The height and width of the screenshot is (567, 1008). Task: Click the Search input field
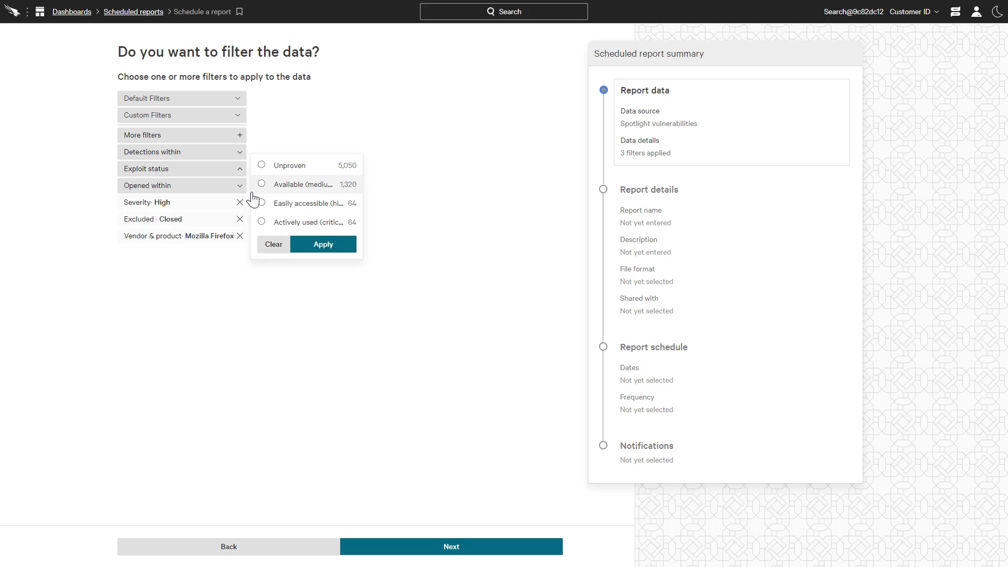504,12
